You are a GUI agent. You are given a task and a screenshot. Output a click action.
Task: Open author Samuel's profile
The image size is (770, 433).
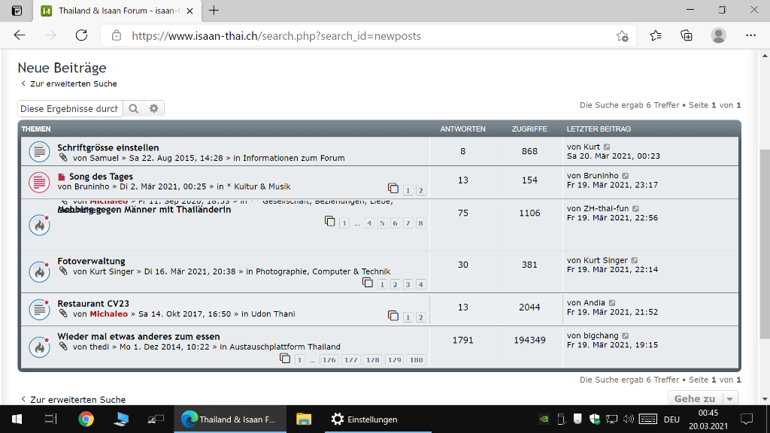(104, 158)
